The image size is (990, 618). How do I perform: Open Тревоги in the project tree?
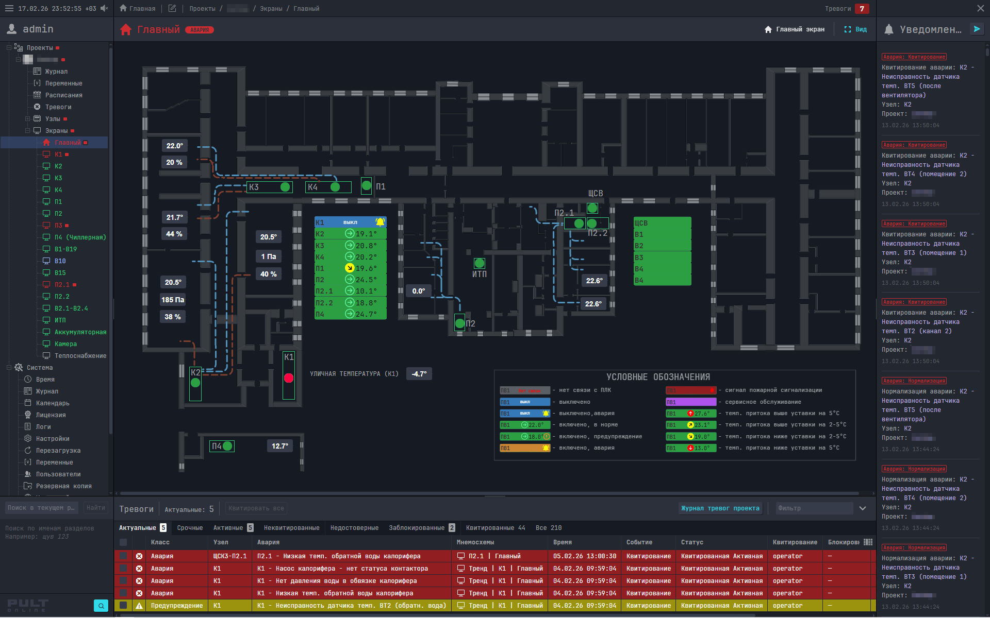point(59,107)
